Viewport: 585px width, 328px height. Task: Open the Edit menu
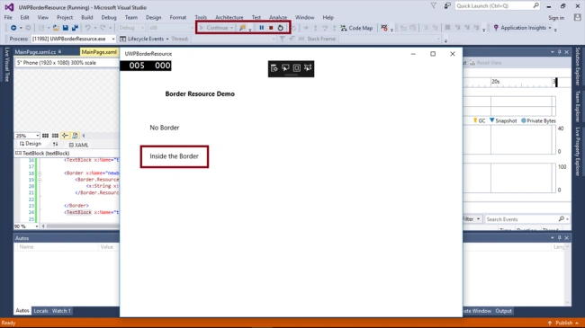tap(24, 17)
